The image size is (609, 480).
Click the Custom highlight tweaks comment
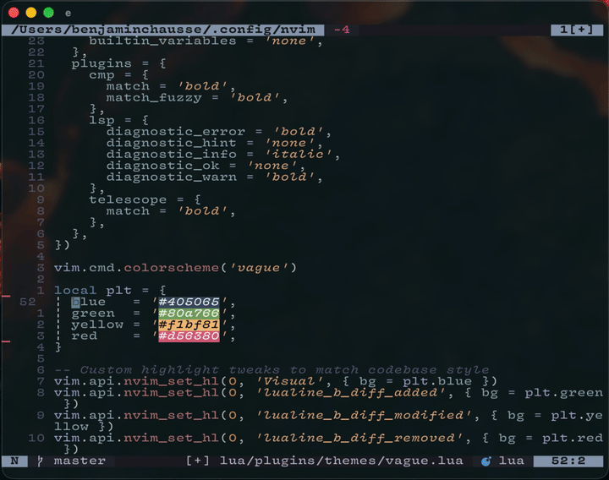[272, 370]
